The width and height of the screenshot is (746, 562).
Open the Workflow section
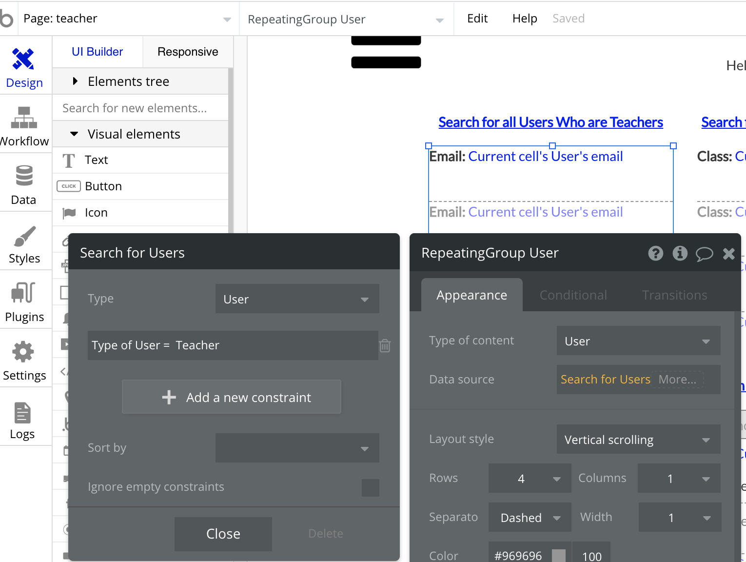click(x=24, y=126)
